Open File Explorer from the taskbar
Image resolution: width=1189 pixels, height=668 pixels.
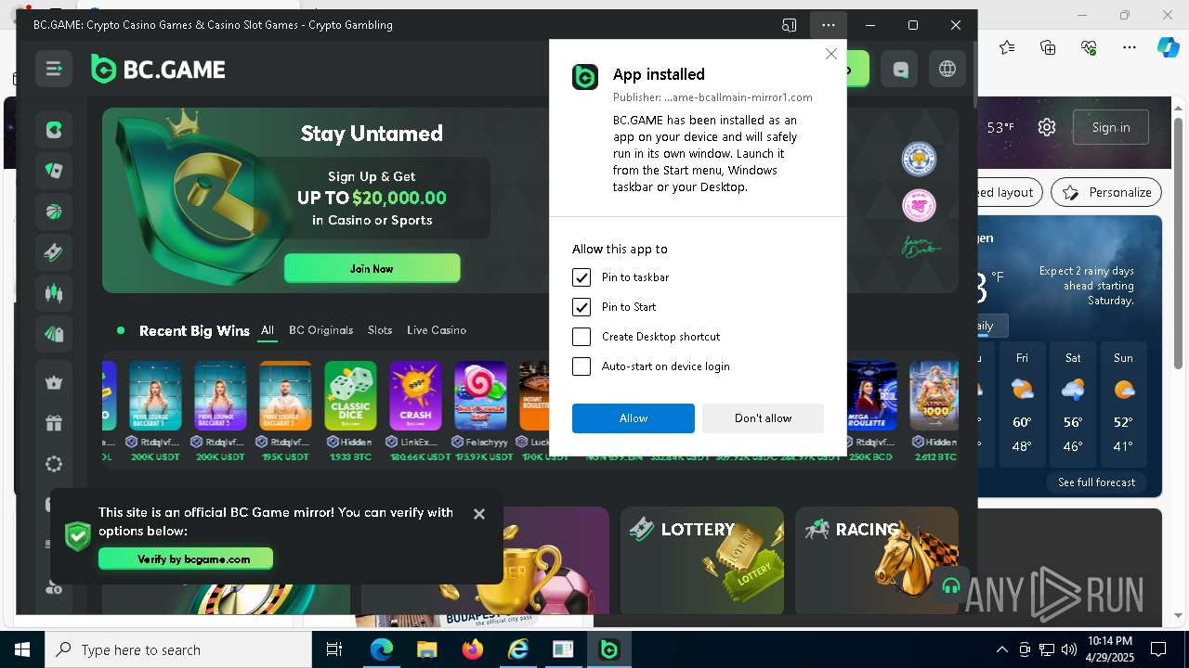point(426,649)
